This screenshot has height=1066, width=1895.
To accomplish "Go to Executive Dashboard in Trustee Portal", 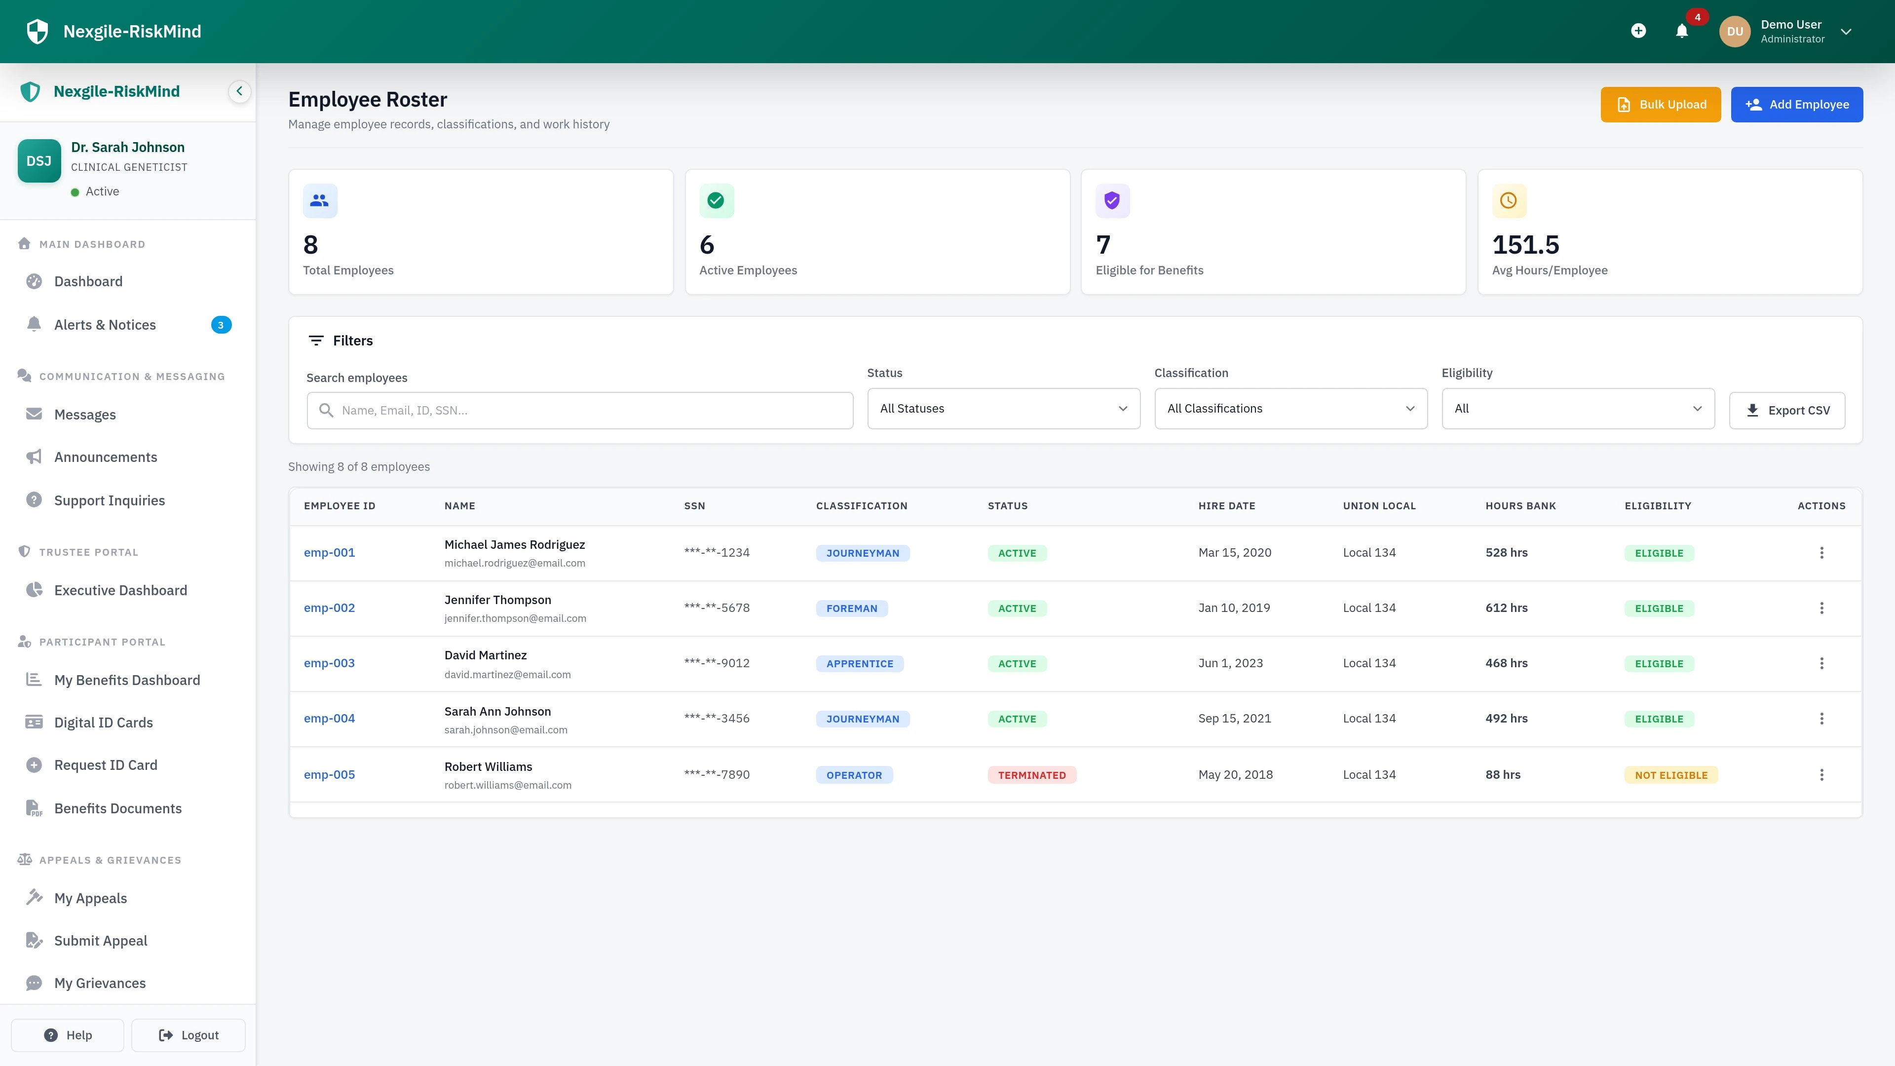I will pyautogui.click(x=120, y=590).
